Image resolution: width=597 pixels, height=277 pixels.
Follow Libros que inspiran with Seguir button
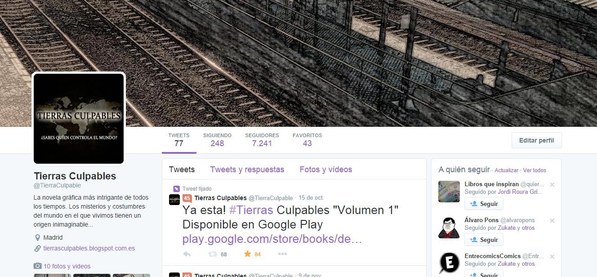(484, 204)
